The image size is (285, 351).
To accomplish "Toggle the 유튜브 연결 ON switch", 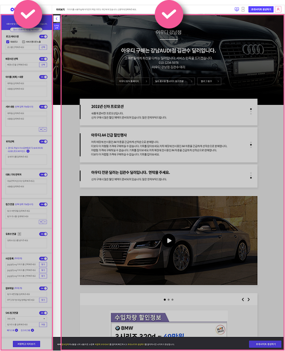I will pos(44,234).
